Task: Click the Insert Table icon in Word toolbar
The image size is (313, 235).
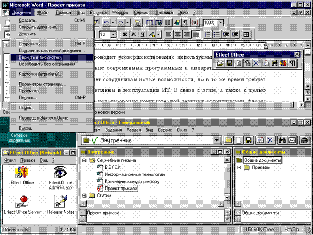Action: pos(150,23)
